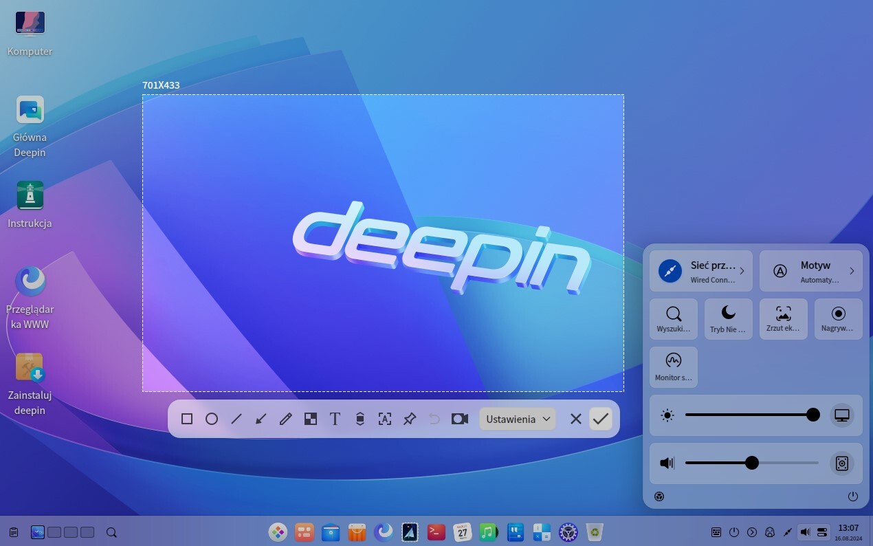
Task: Adjust the brightness slider handle
Action: click(813, 415)
